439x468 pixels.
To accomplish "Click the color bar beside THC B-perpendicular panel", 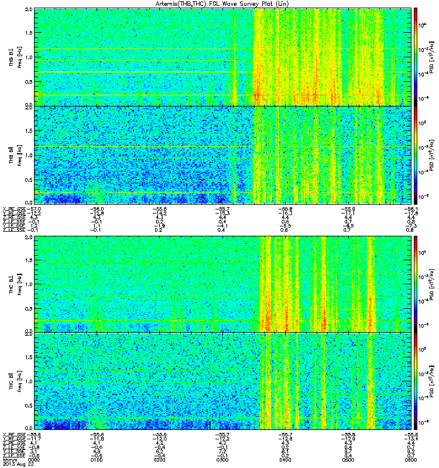I will coord(416,284).
